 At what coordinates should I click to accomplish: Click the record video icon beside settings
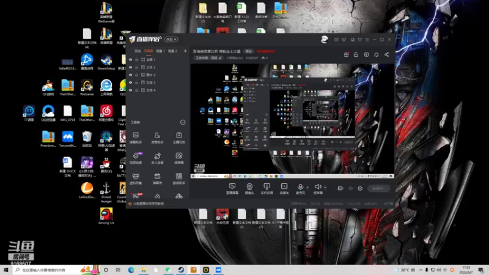click(340, 188)
